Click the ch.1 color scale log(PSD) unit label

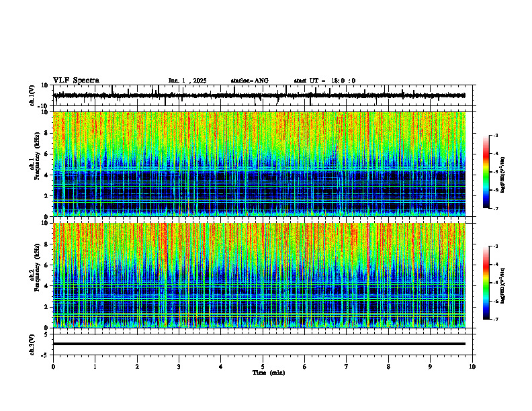[x=503, y=175]
